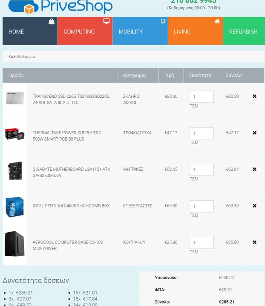
Task: Edit quantity field for Aerocool case
Action: point(202,243)
